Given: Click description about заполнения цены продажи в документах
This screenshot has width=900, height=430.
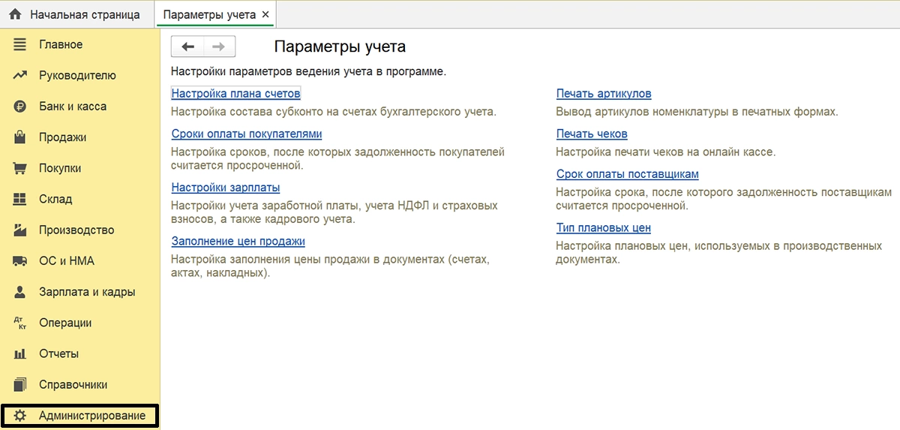Looking at the screenshot, I should point(330,266).
